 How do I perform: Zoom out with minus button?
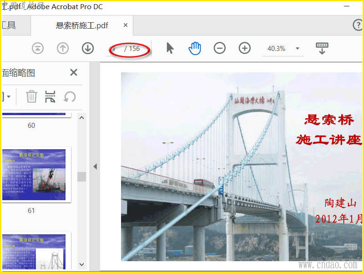(220, 48)
